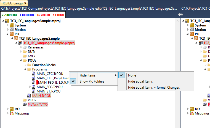Click the GVLs folder icon

click(x=25, y=56)
